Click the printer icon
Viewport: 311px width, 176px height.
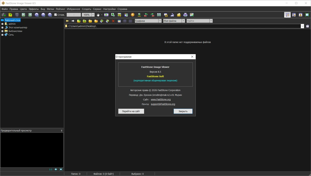(x=186, y=15)
